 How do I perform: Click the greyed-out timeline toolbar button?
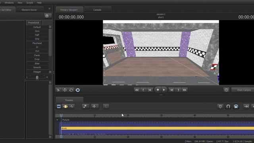click(106, 106)
